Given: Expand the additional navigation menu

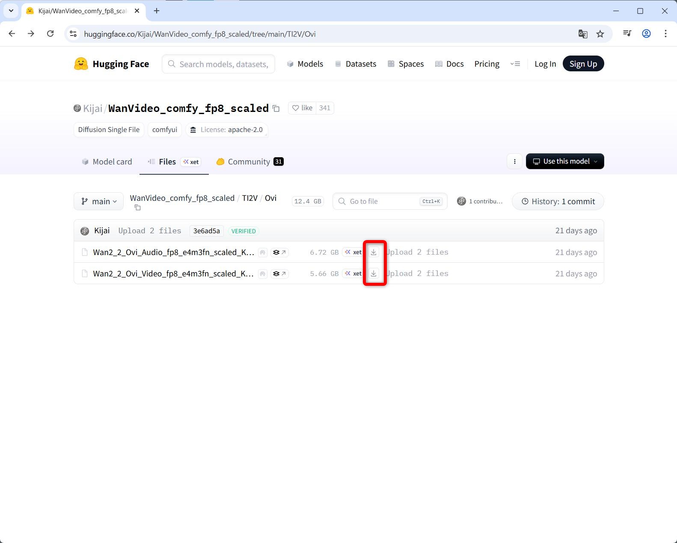Looking at the screenshot, I should [515, 64].
